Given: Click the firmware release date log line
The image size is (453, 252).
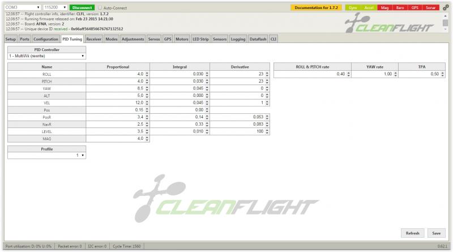Looking at the screenshot, I should [59, 19].
